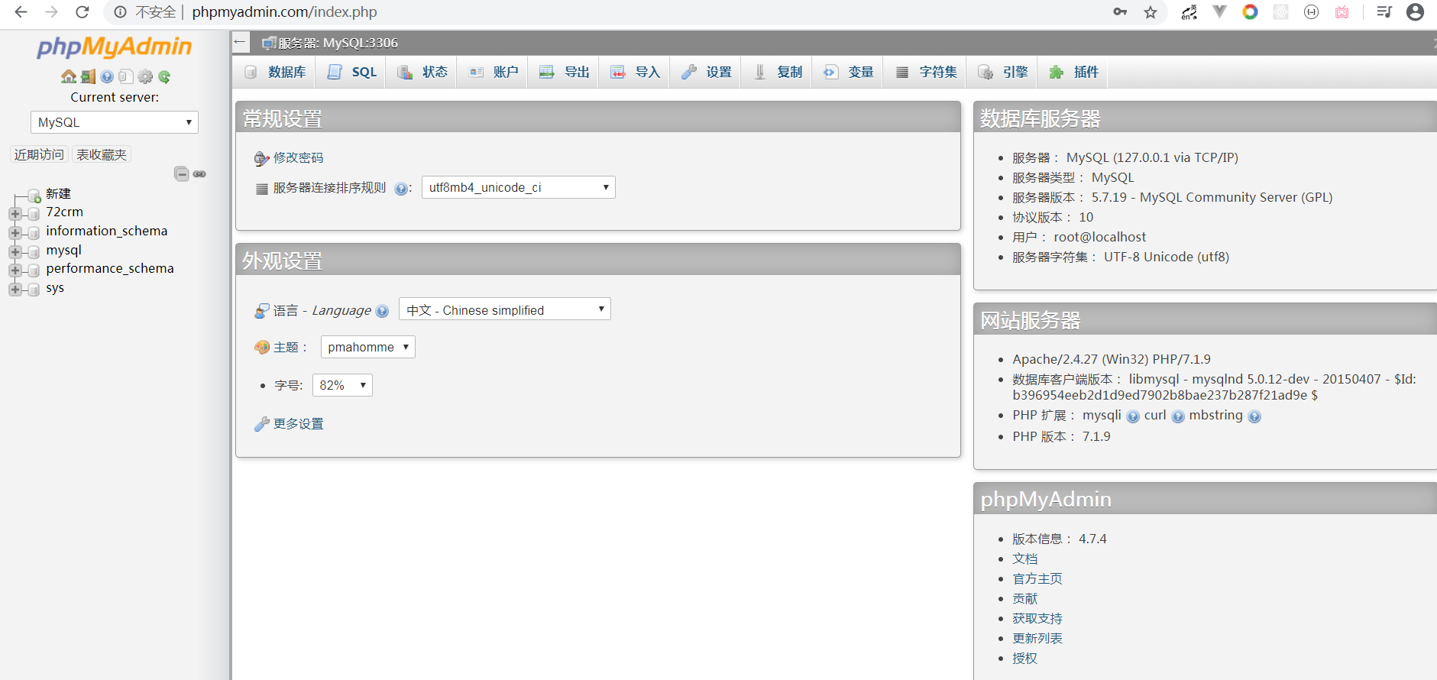Image resolution: width=1437 pixels, height=680 pixels.
Task: Switch to the SQL tab
Action: (351, 72)
